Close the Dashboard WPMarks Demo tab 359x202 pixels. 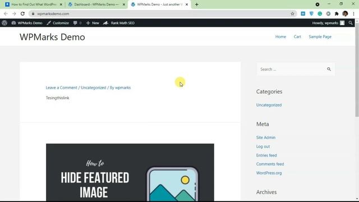pyautogui.click(x=124, y=4)
